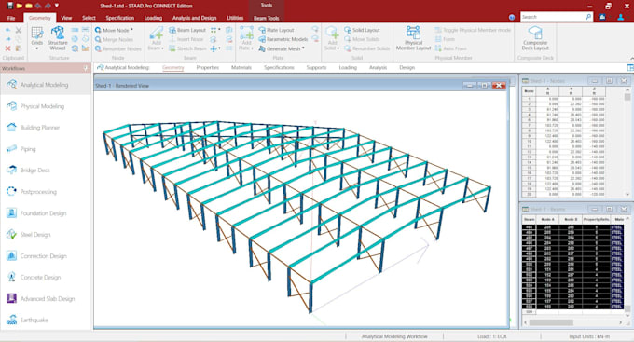Go to Properties page in Analytical Modeling
634x342 pixels.
coord(207,67)
